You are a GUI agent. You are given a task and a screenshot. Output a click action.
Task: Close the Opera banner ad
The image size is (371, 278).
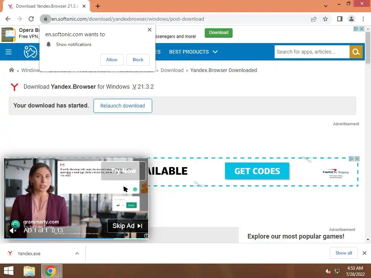click(362, 29)
